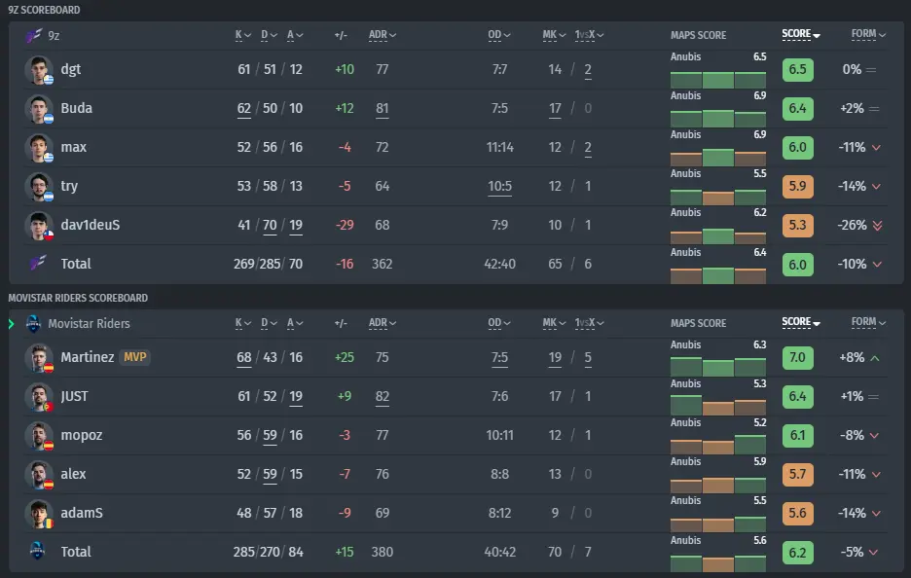Open alex's player avatar

click(39, 475)
